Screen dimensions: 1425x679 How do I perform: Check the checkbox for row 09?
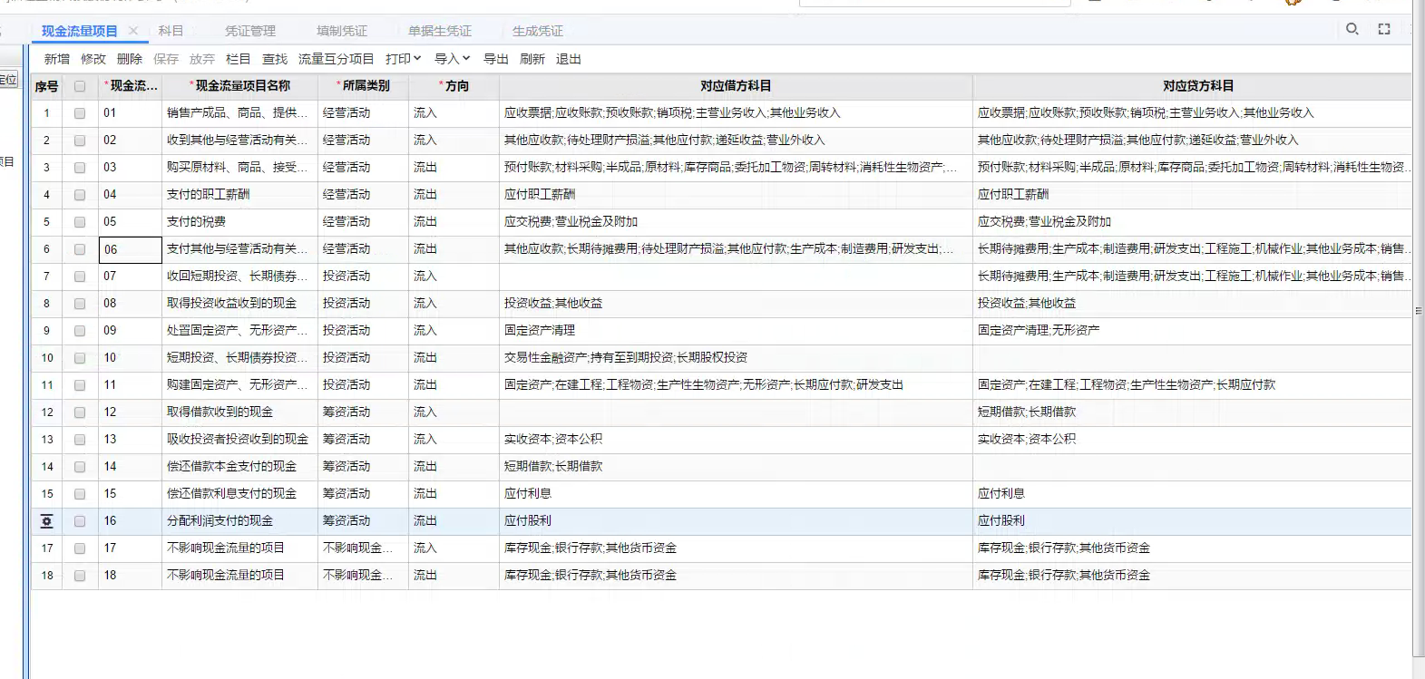click(80, 332)
